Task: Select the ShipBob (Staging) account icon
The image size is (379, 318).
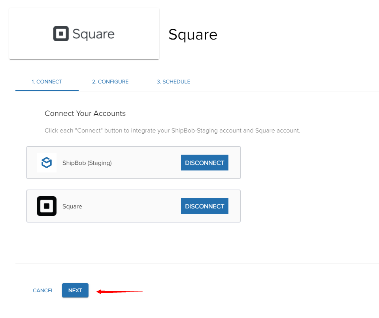Action: (46, 162)
